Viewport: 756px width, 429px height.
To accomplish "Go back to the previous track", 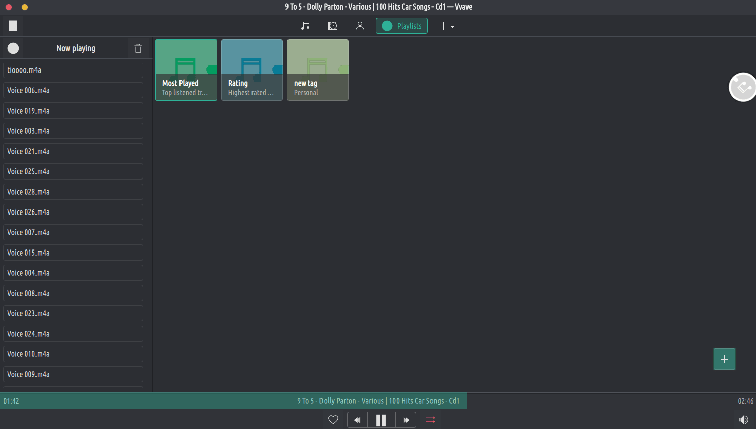I will click(x=357, y=420).
